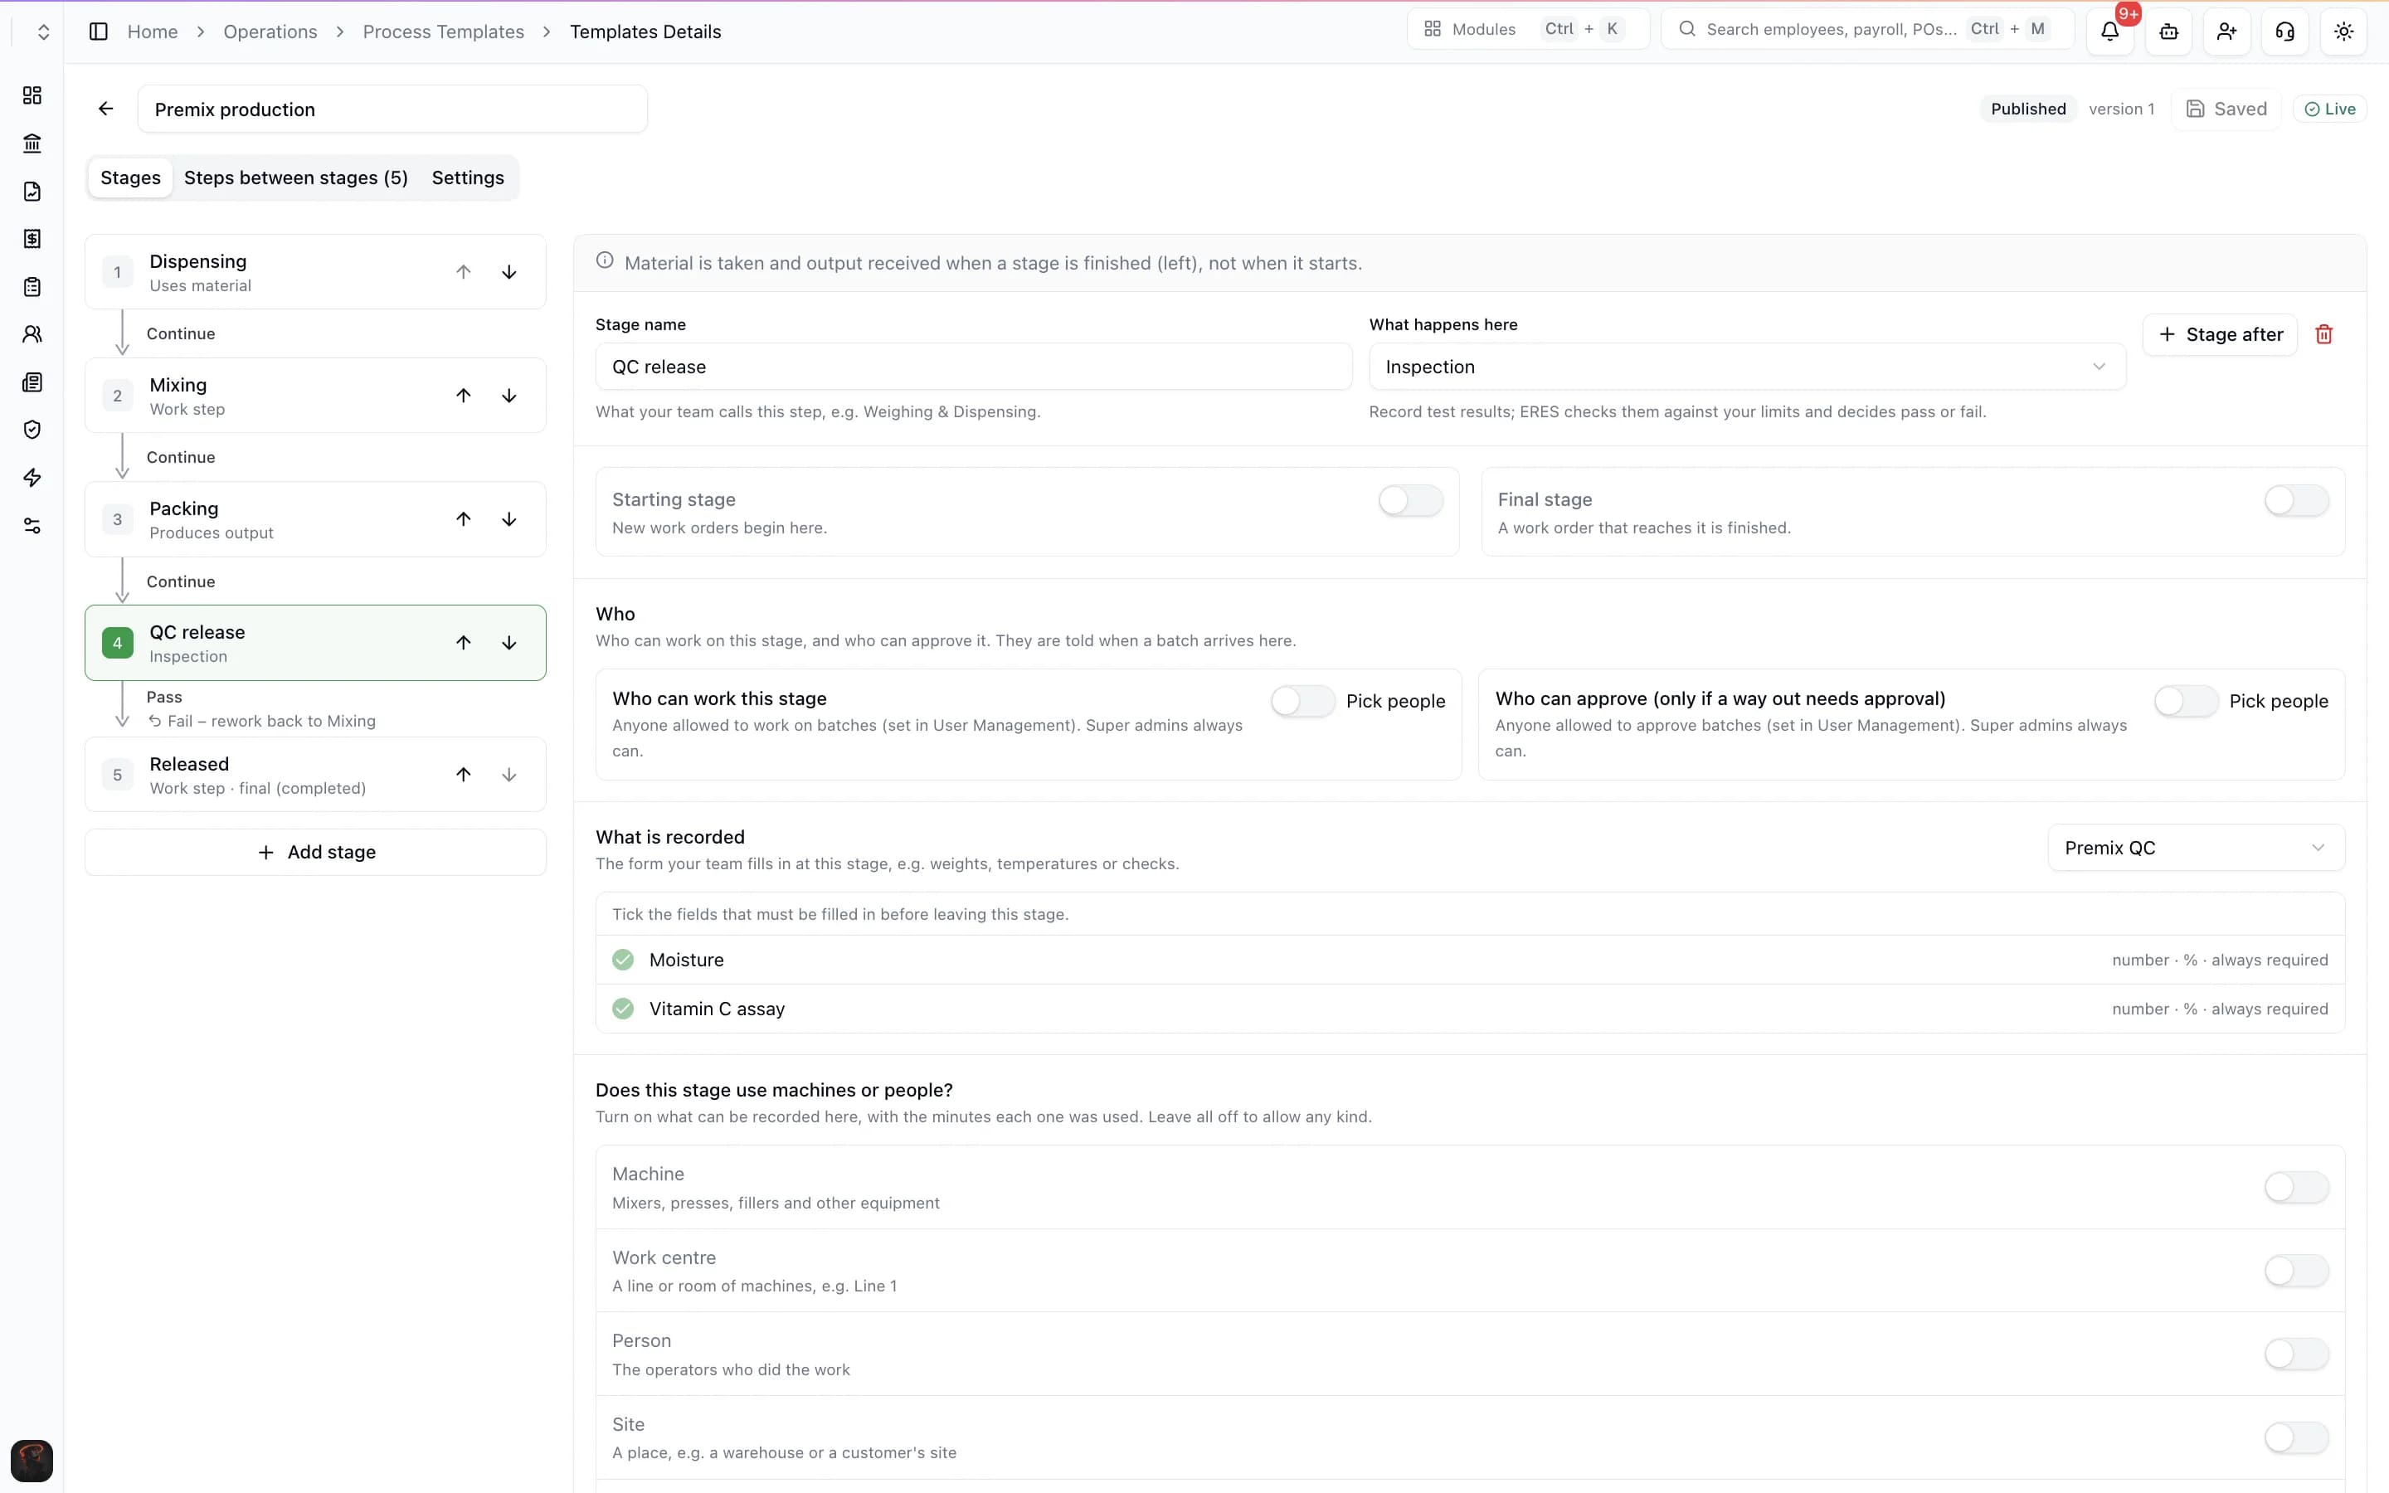The height and width of the screenshot is (1493, 2389).
Task: Open the headset support icon
Action: pyautogui.click(x=2284, y=32)
